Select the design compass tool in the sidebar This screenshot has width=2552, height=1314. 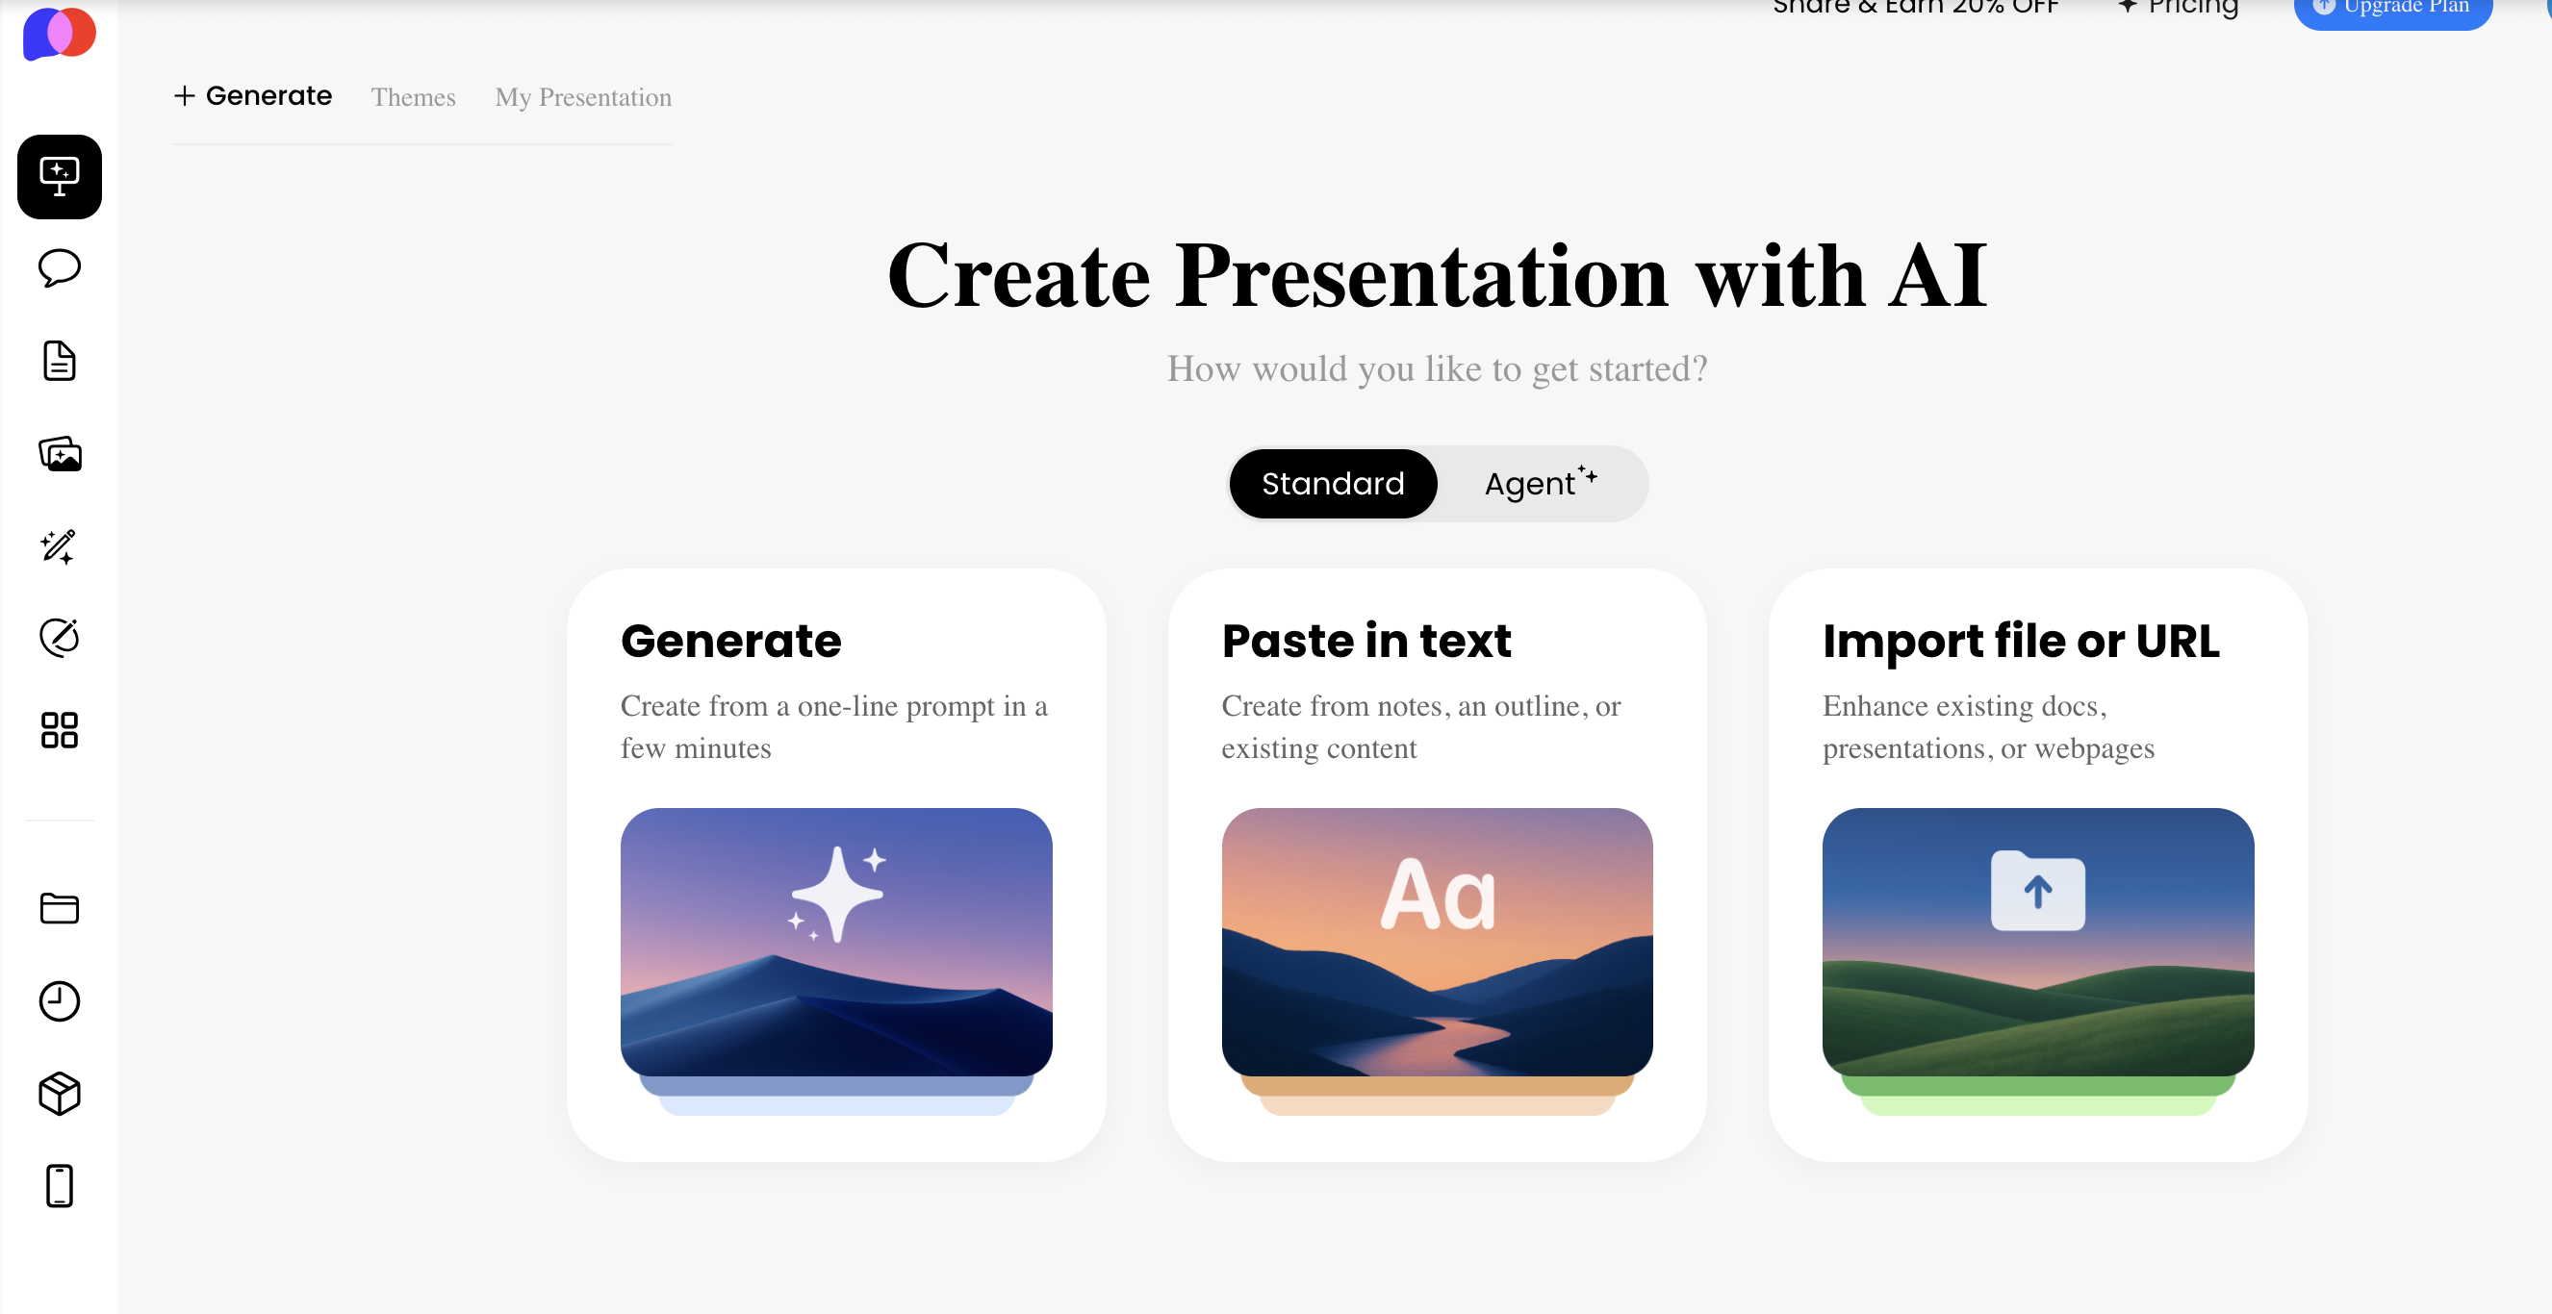click(x=59, y=638)
